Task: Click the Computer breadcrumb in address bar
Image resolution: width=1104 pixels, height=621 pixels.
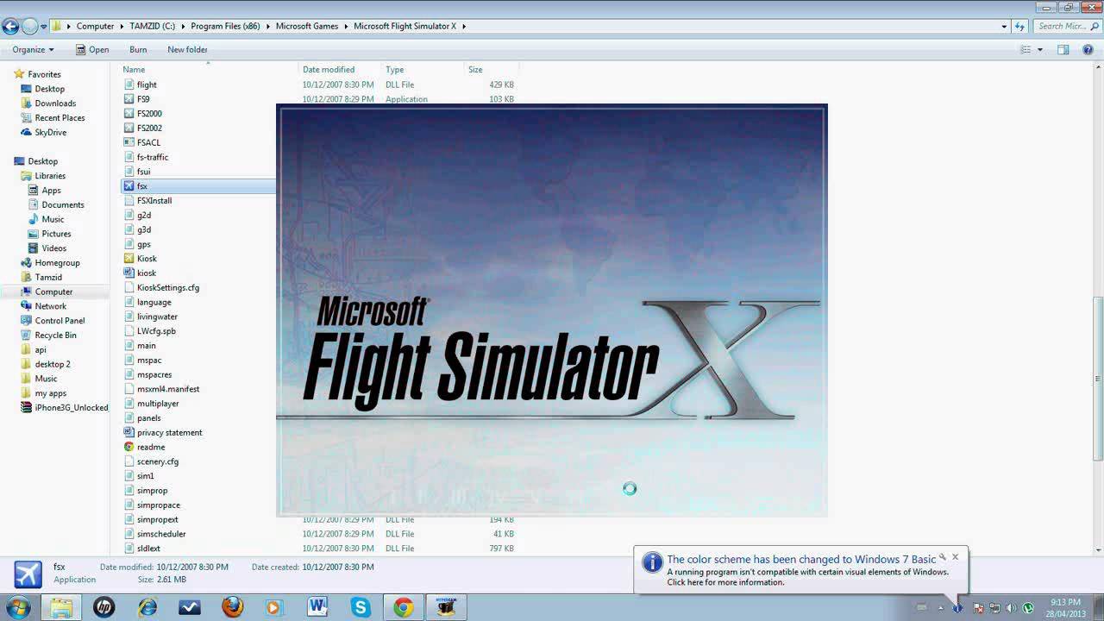Action: pos(95,26)
